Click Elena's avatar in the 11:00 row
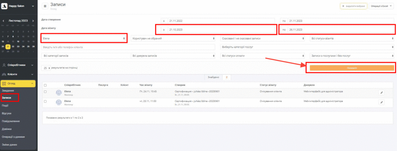397x151 pixels. pos(59,102)
